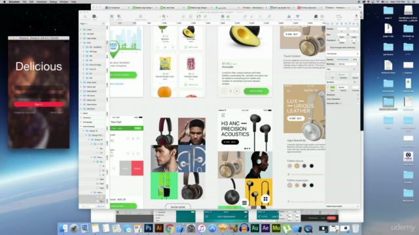Click the Intersect boolean icon

coord(261,17)
